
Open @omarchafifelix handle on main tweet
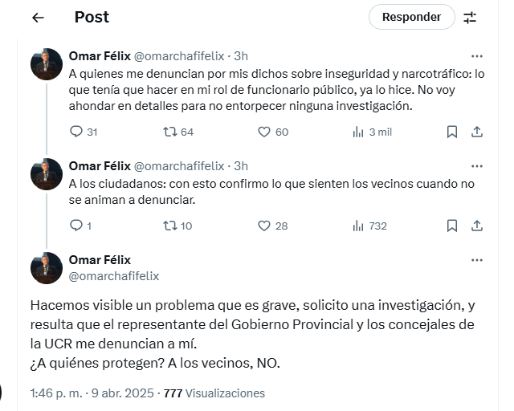[x=114, y=276]
